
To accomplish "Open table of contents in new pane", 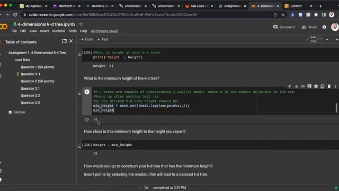I will click(x=64, y=41).
